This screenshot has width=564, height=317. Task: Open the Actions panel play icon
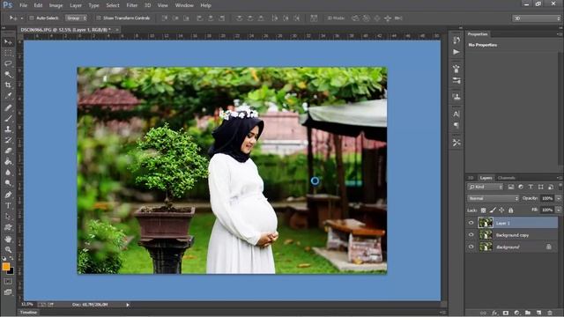point(456,52)
